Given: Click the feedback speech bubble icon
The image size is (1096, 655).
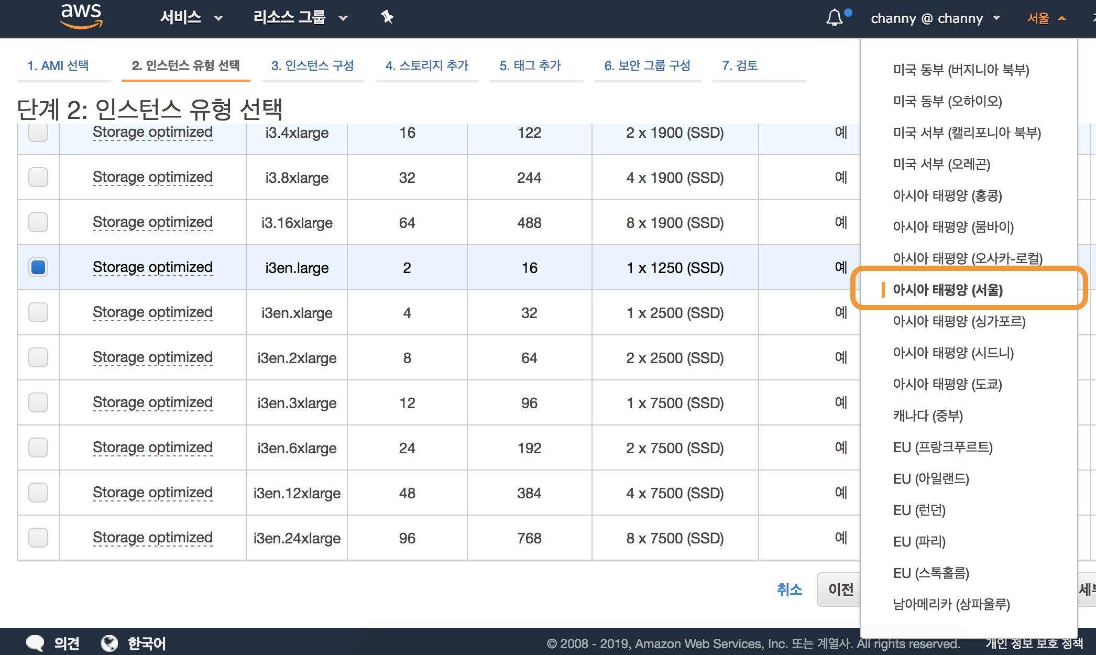Looking at the screenshot, I should 35,643.
